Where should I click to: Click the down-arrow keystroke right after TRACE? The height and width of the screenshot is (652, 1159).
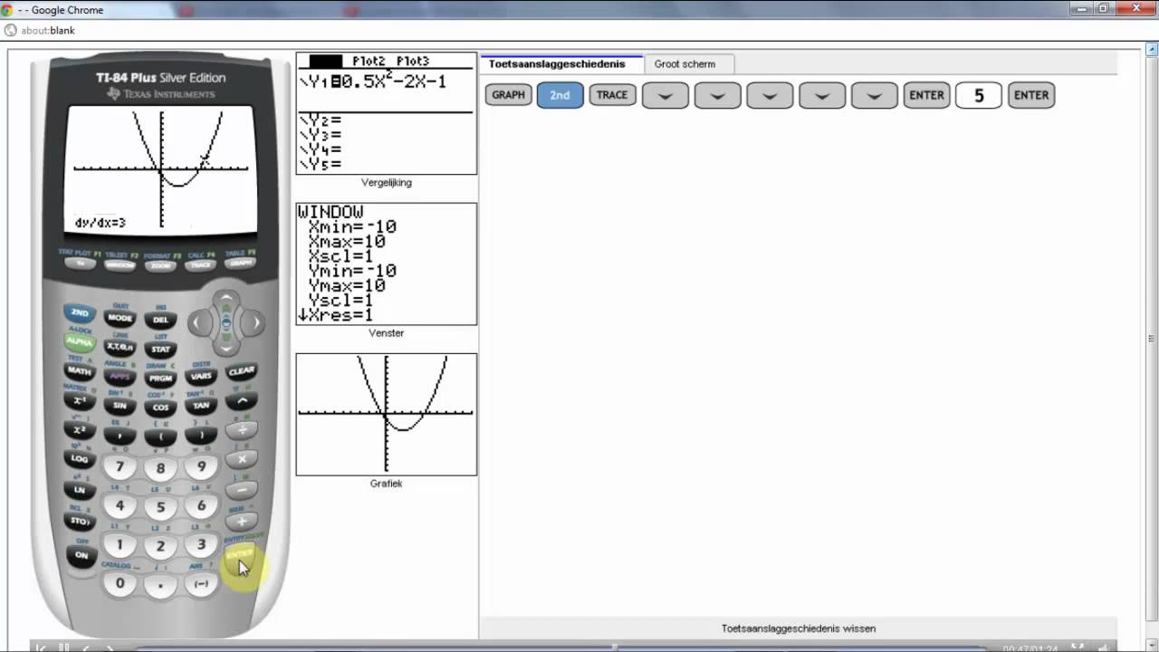pos(666,95)
